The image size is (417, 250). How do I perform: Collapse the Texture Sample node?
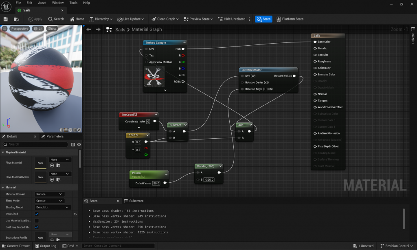[x=184, y=42]
